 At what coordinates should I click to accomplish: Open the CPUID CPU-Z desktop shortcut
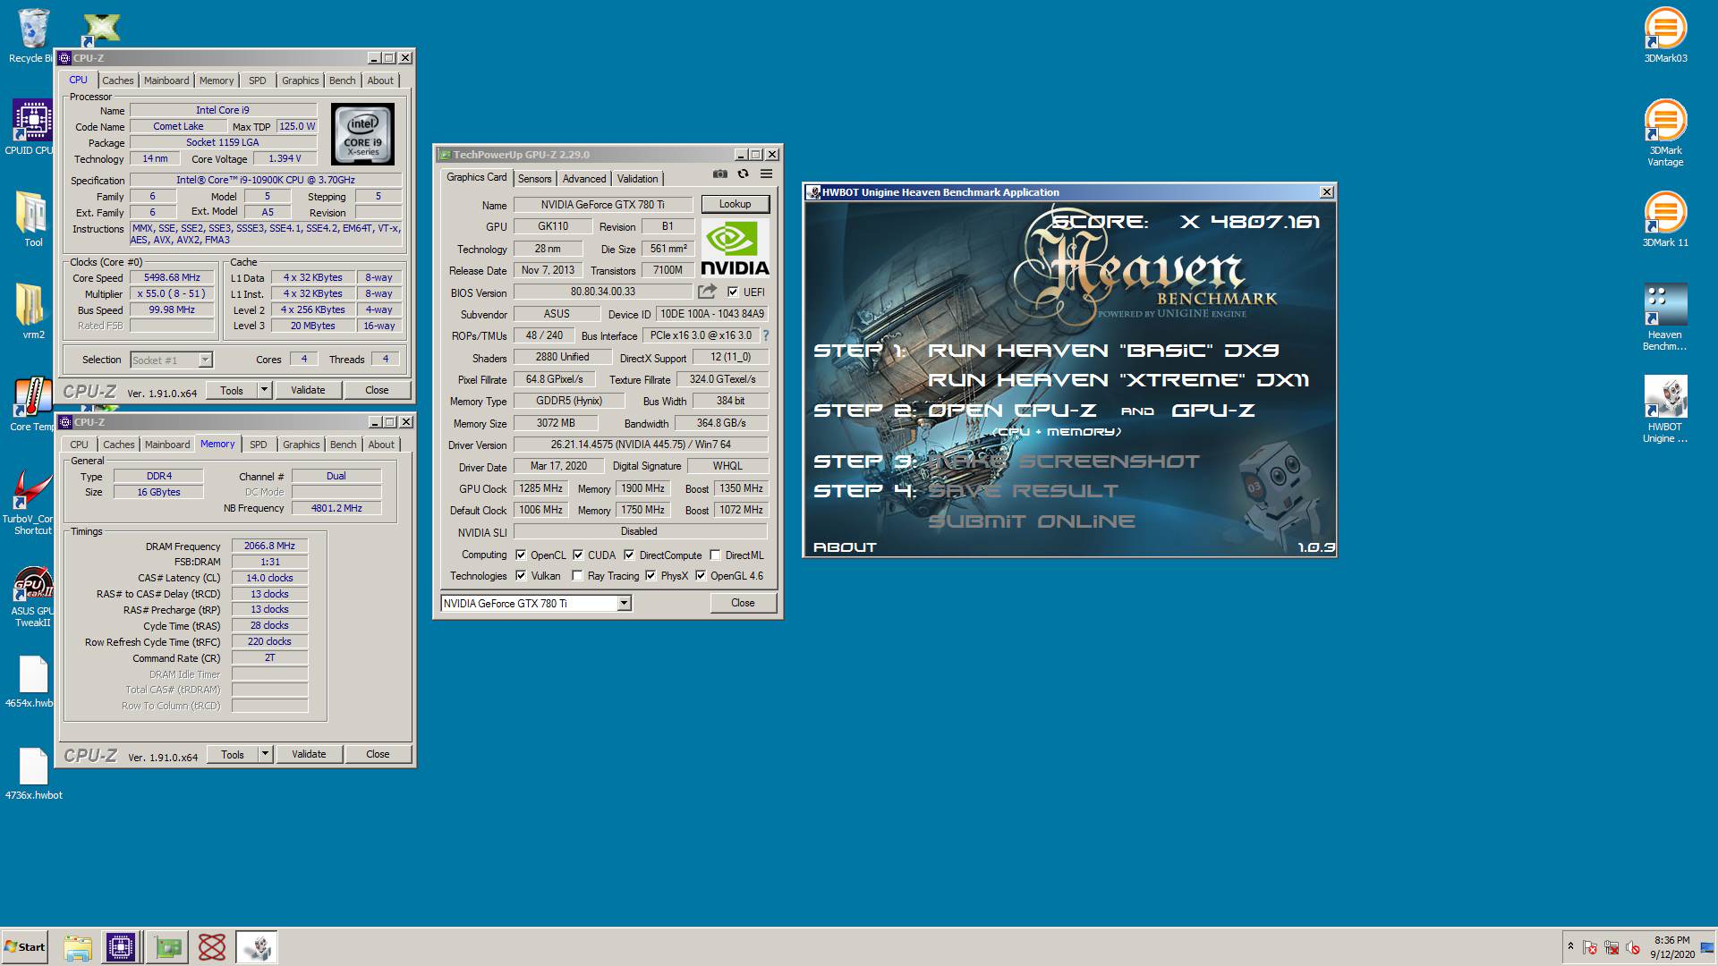coord(31,127)
